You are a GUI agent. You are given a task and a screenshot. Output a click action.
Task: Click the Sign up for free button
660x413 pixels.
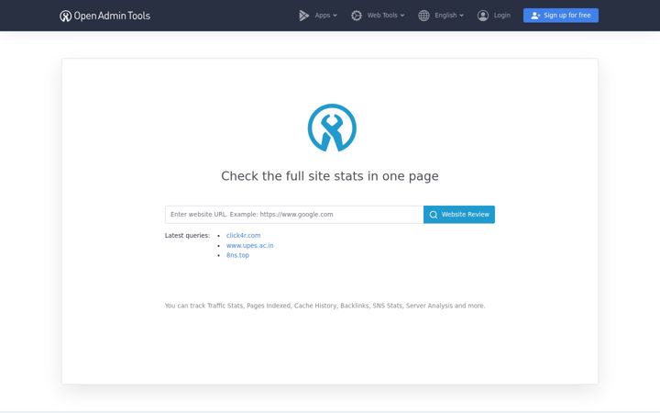tap(561, 16)
